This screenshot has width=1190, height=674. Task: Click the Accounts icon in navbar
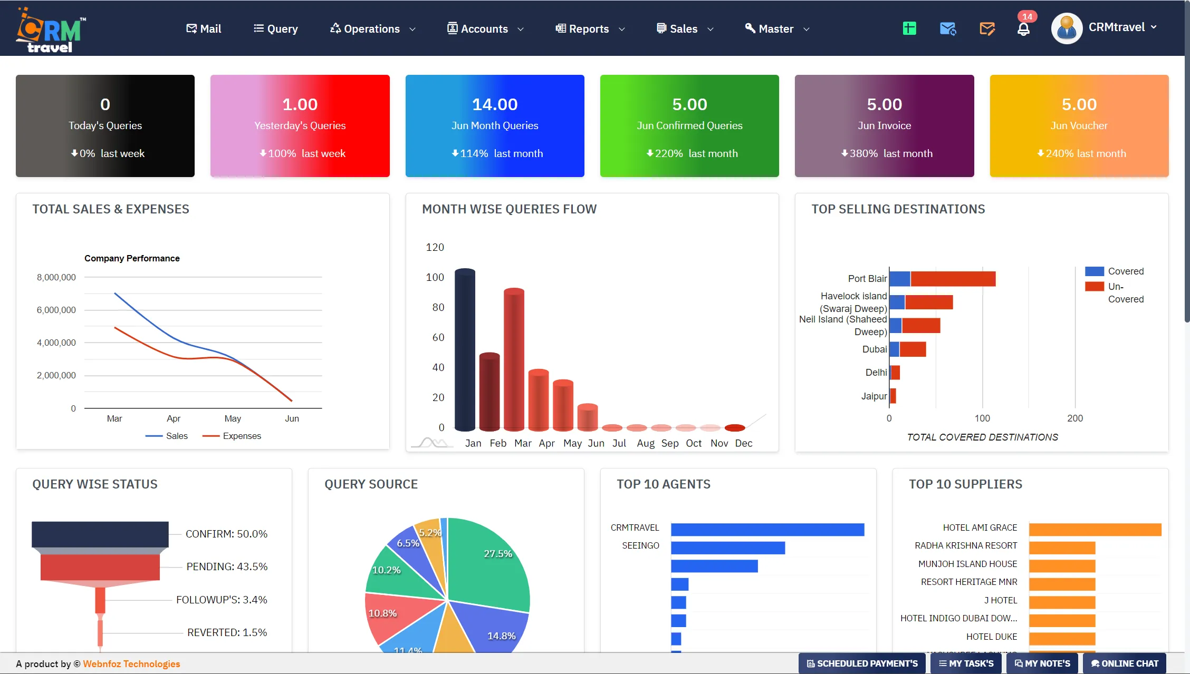(x=453, y=28)
